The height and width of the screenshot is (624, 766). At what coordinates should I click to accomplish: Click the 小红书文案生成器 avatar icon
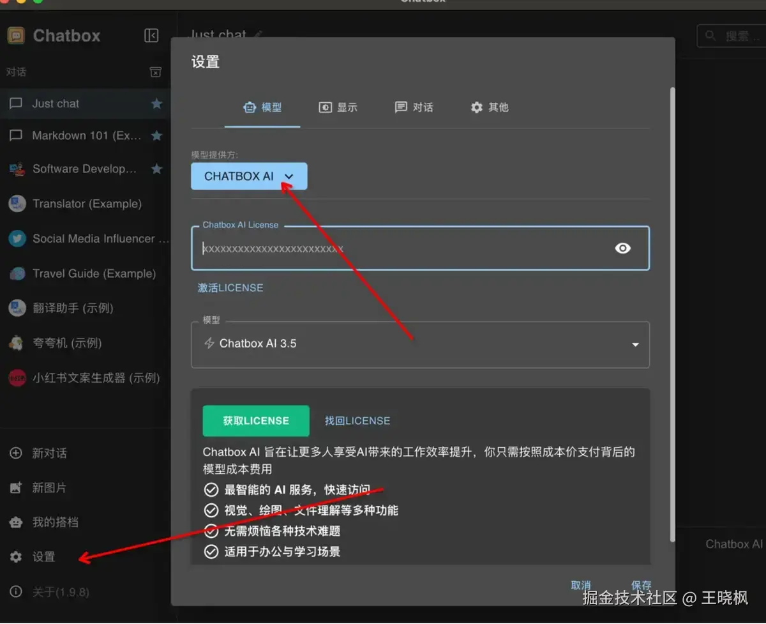coord(17,378)
